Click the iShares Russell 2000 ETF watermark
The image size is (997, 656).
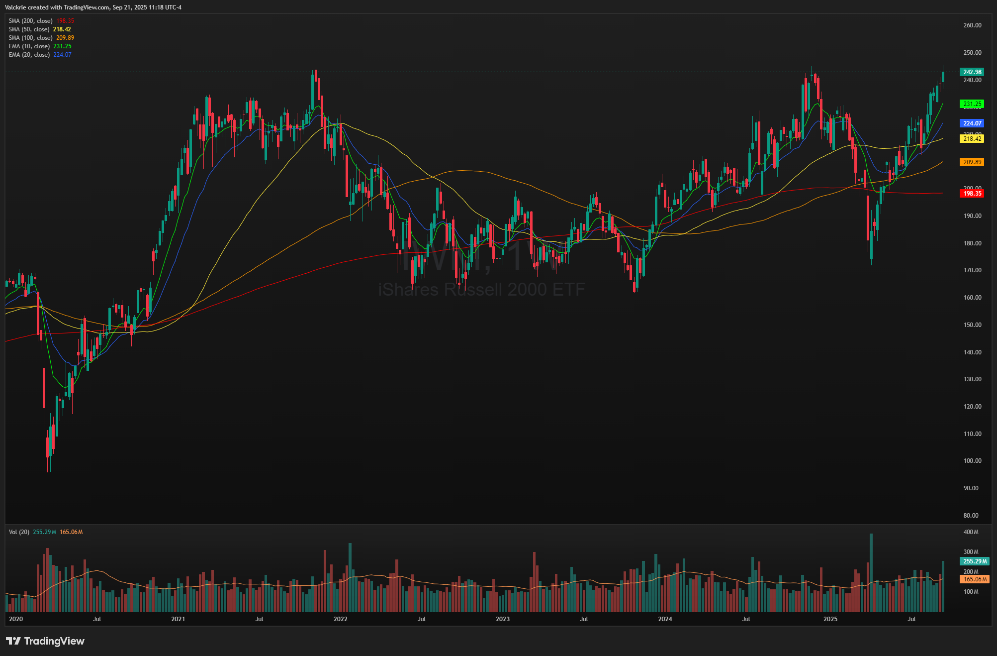[481, 290]
